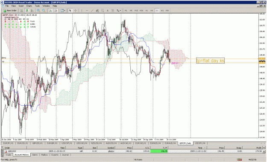The image size is (267, 162).
Task: Open the View menu
Action: 14,6
